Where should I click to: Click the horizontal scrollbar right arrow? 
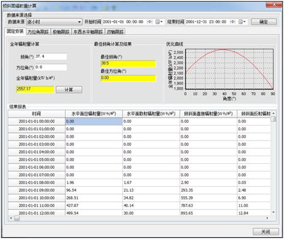coord(267,218)
